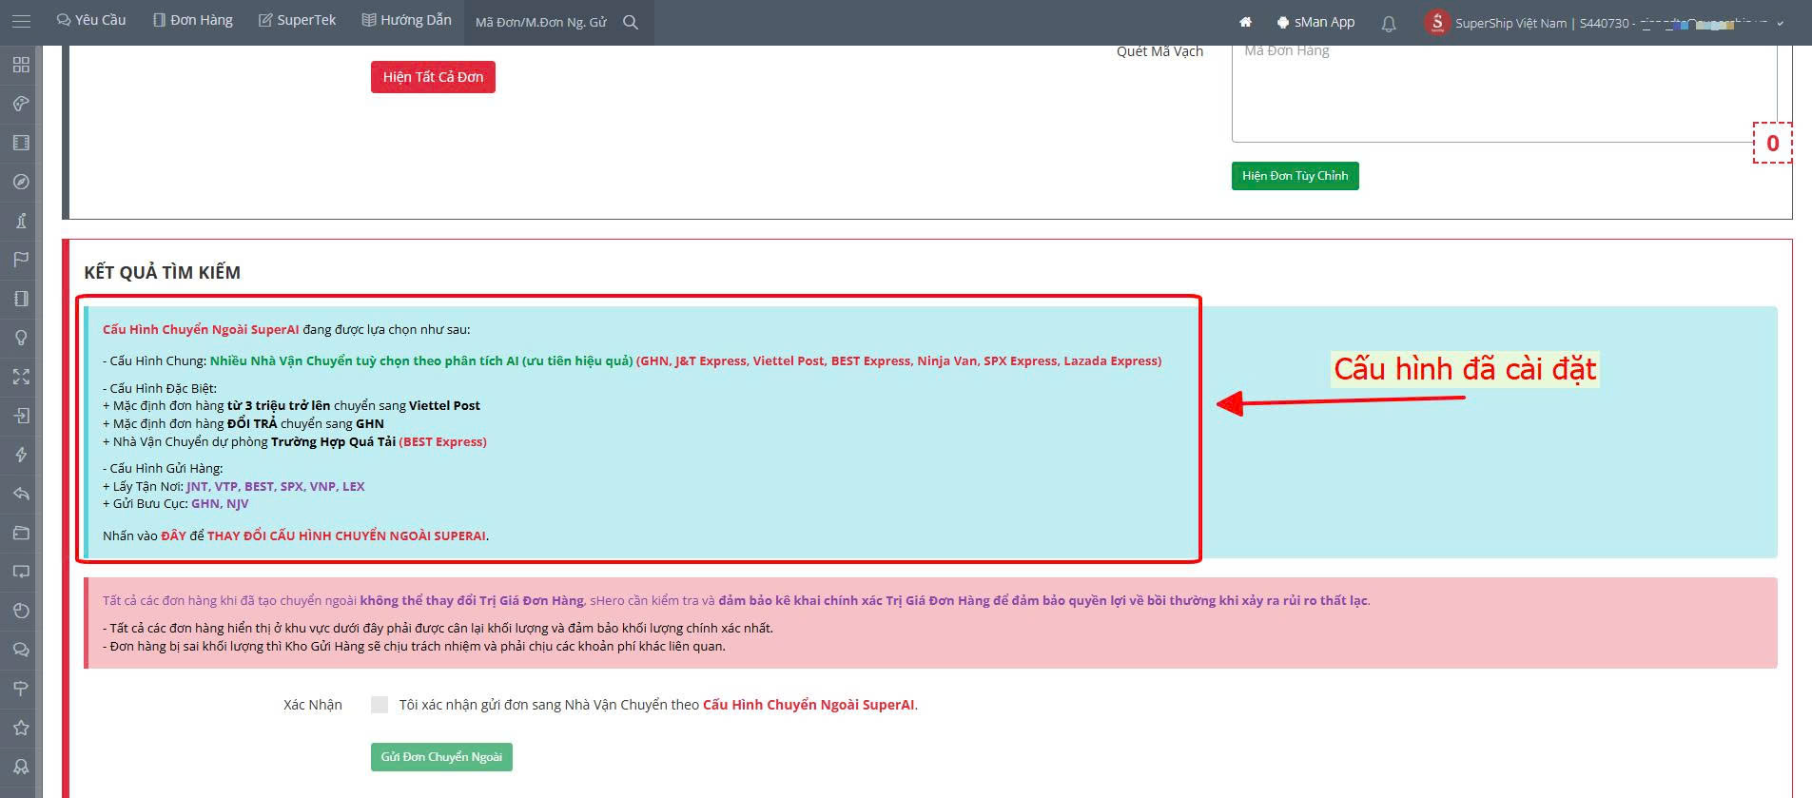The image size is (1812, 798).
Task: Open THAY ĐỔI CẤU HÌNH CHUYỂN NGOÀI SUPERAI link
Action: click(346, 535)
